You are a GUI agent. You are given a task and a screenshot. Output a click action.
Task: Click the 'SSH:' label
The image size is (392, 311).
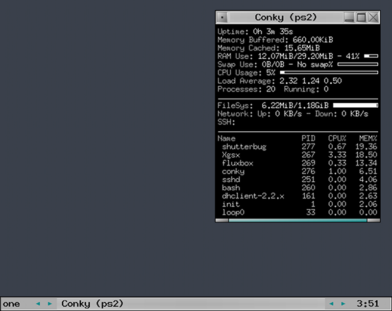click(226, 122)
